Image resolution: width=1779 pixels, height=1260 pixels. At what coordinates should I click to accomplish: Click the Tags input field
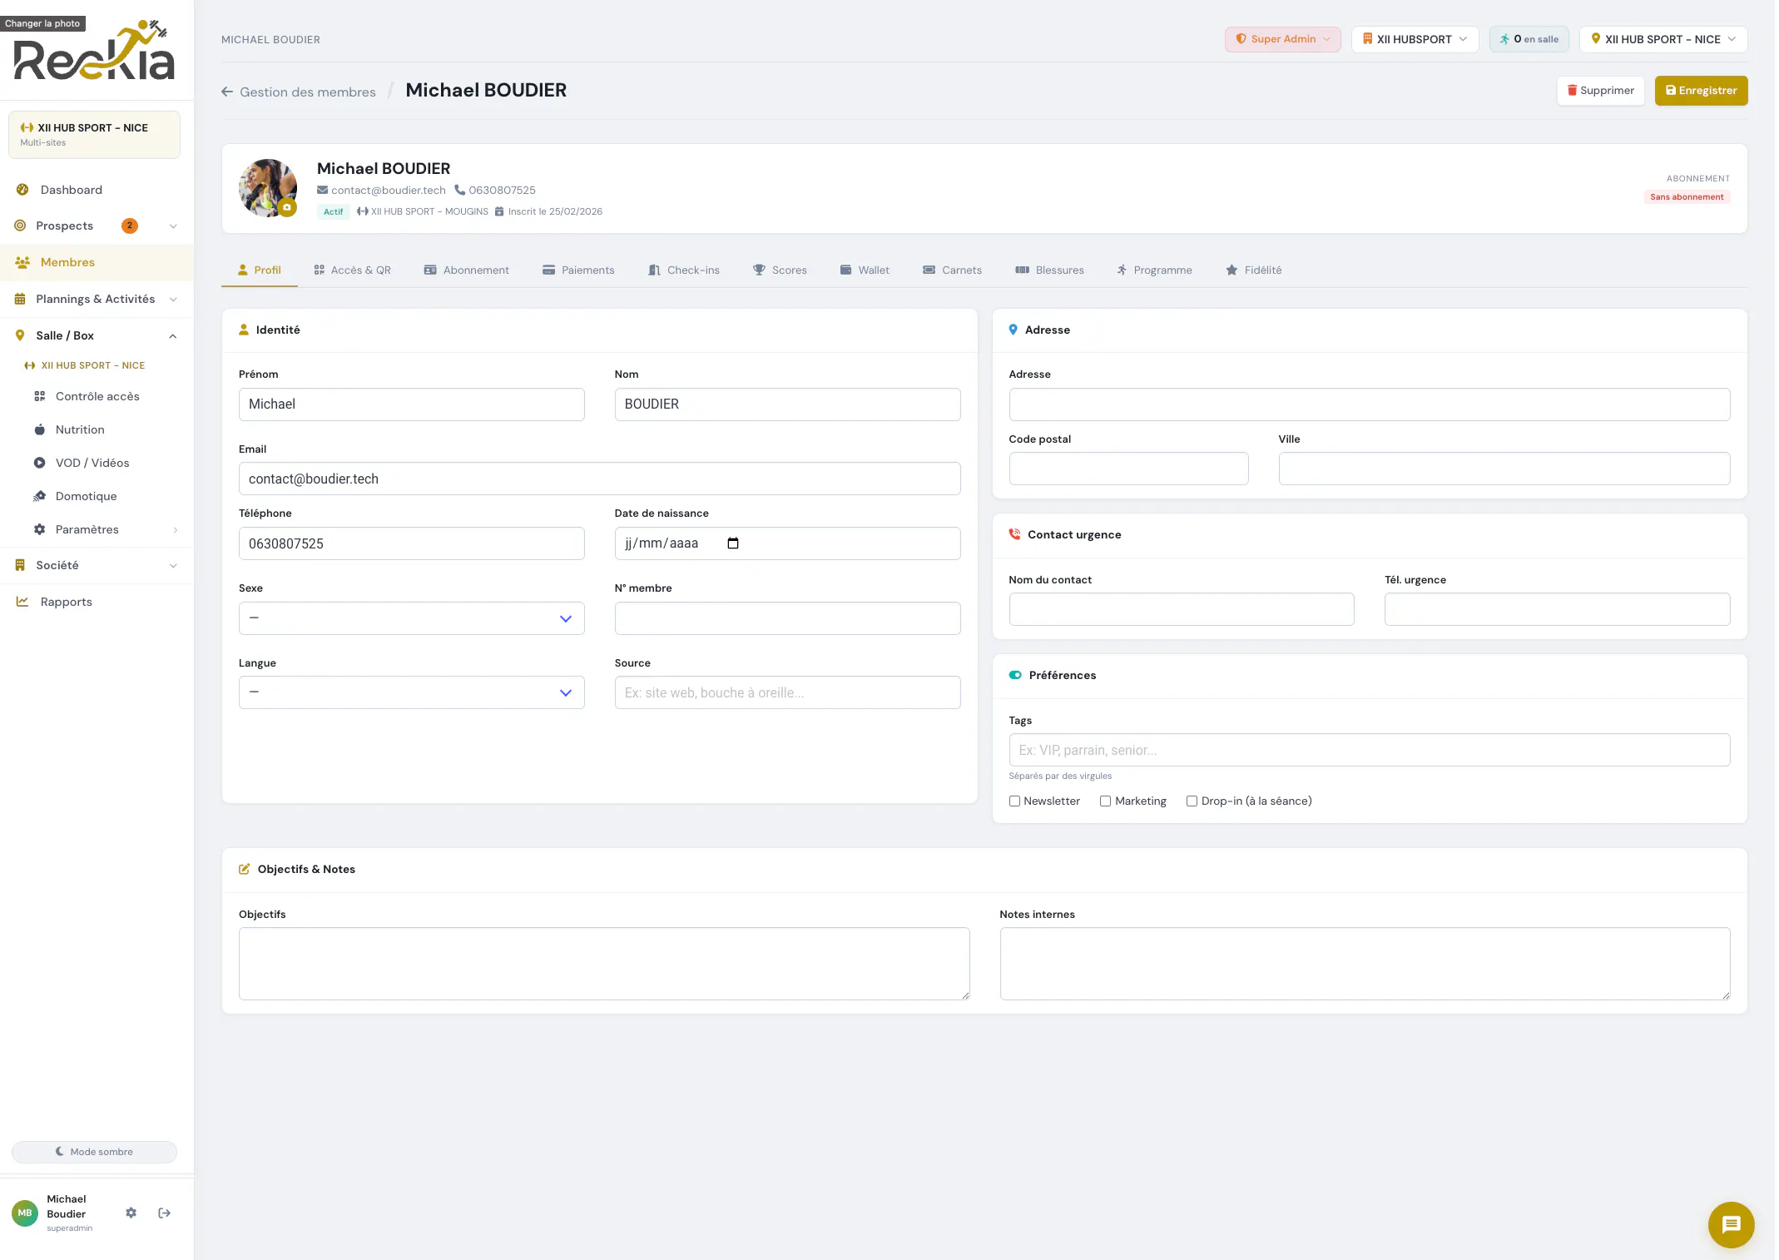point(1369,750)
